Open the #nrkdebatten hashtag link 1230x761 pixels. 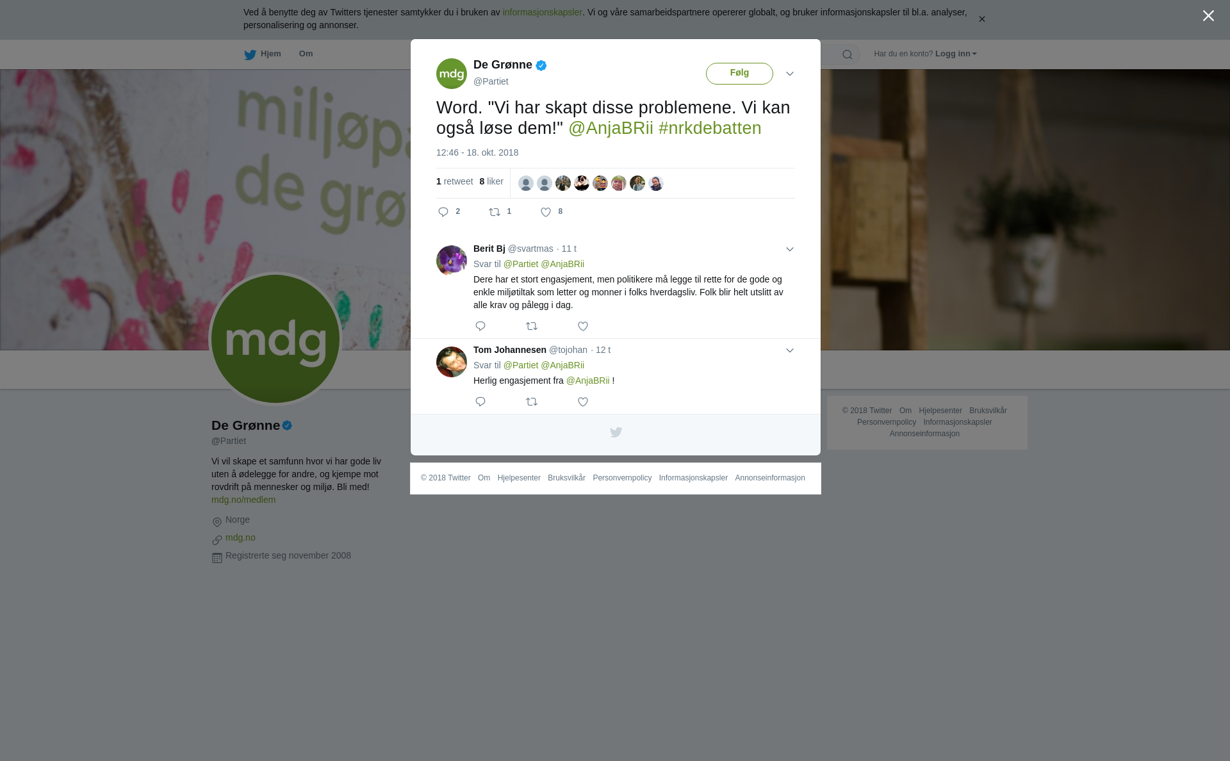pos(710,128)
